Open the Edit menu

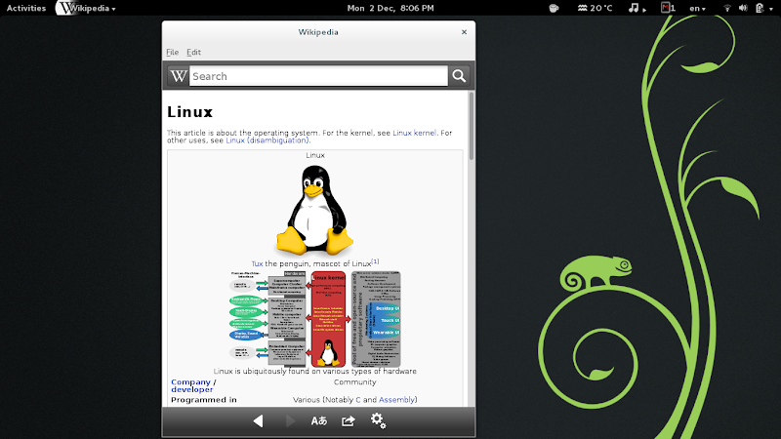(x=193, y=53)
